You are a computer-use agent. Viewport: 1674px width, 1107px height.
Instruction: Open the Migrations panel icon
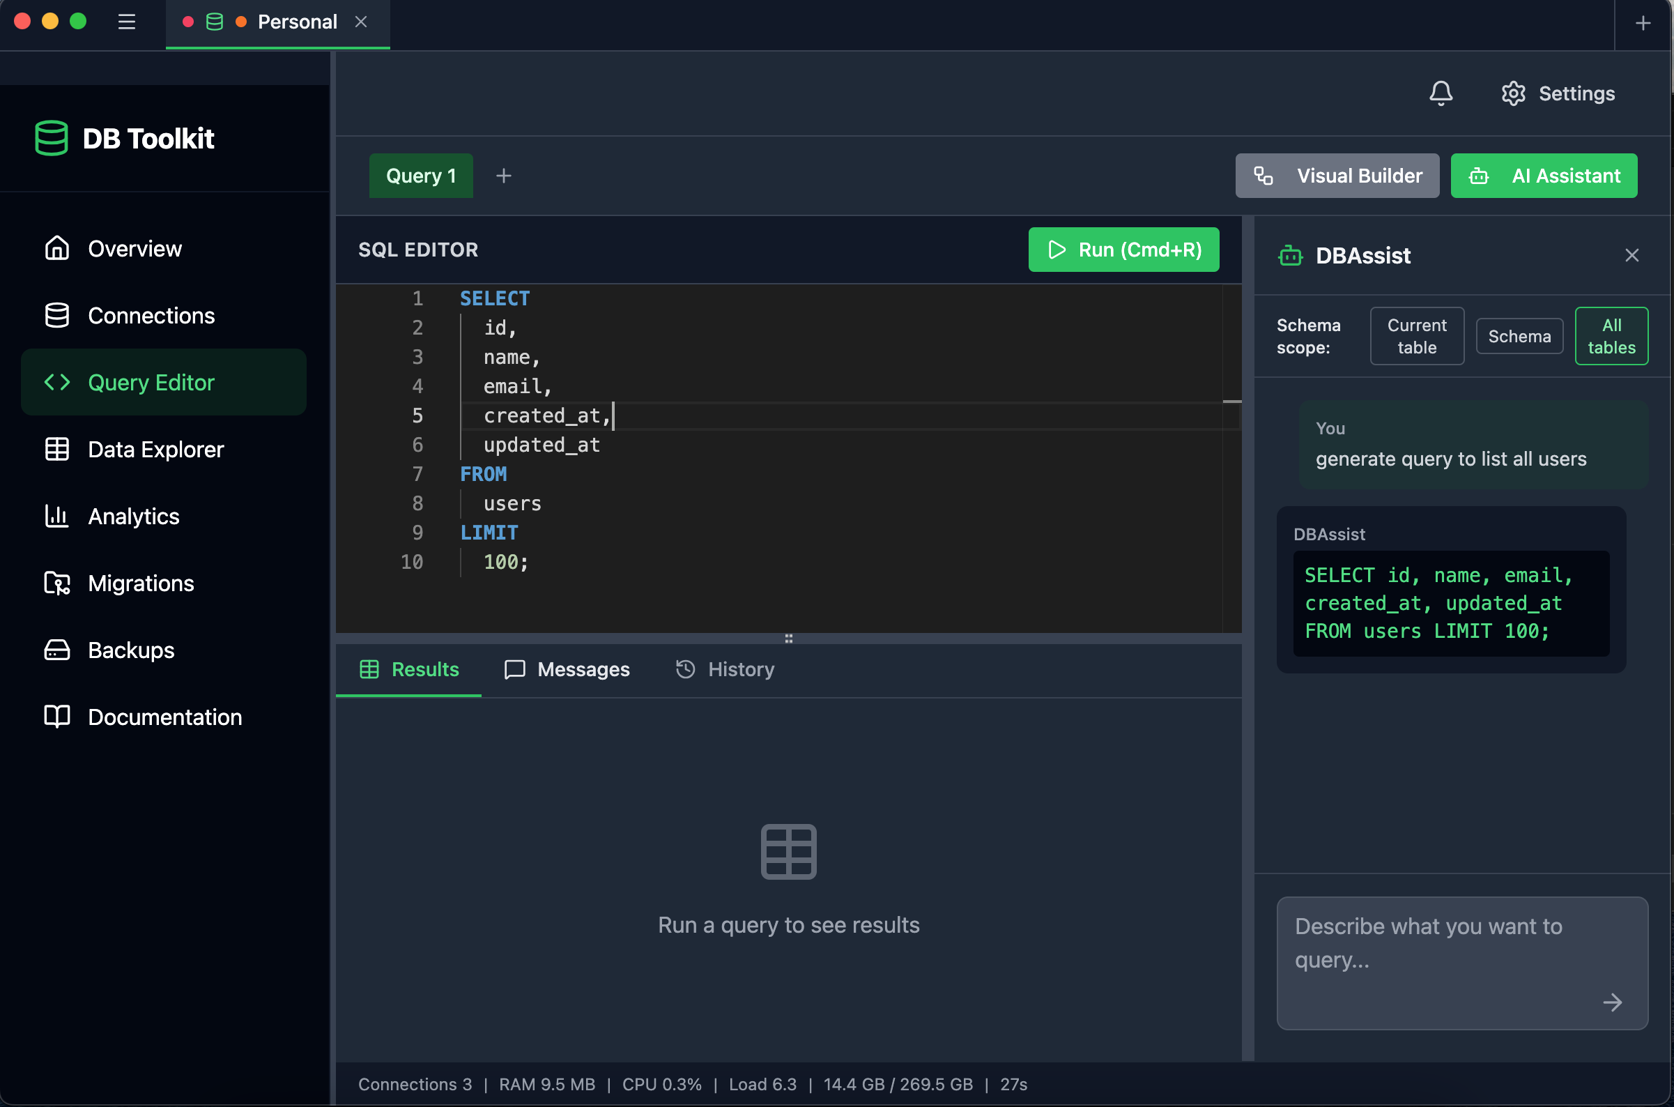tap(57, 583)
